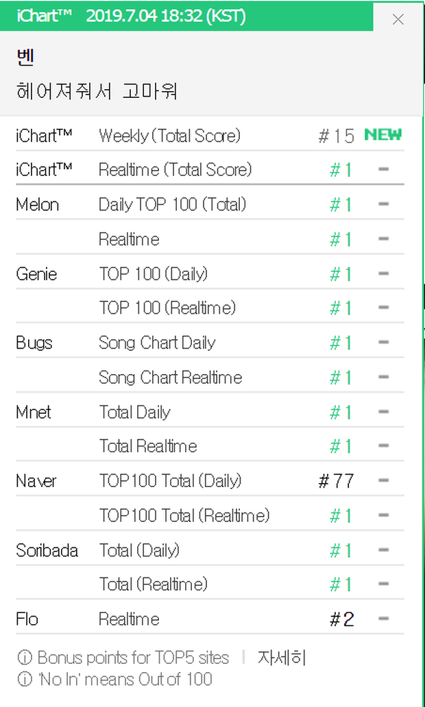425x707 pixels.
Task: Select iChart Realtime (Total Score) row
Action: coord(175,169)
